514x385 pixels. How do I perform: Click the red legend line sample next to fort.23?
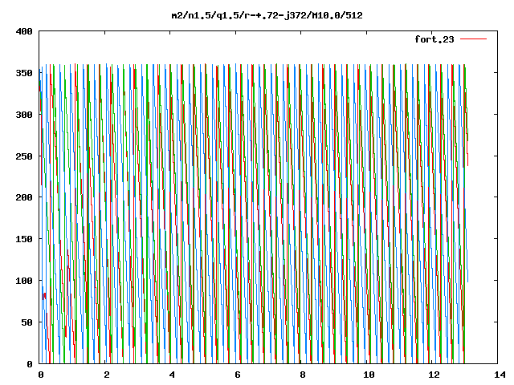pyautogui.click(x=473, y=39)
